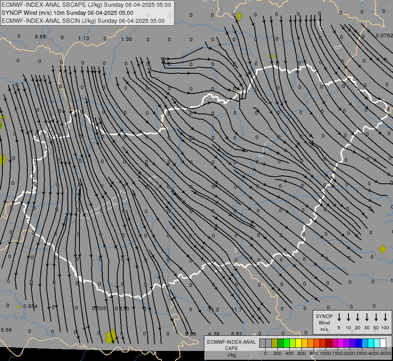Click the 5.58 value on the map
The image size is (393, 361).
pos(6,330)
